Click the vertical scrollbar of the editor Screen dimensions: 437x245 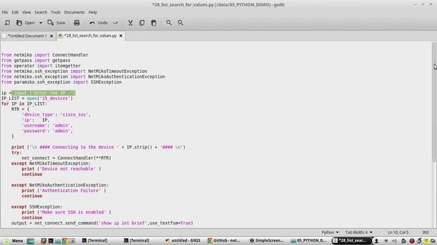point(434,102)
